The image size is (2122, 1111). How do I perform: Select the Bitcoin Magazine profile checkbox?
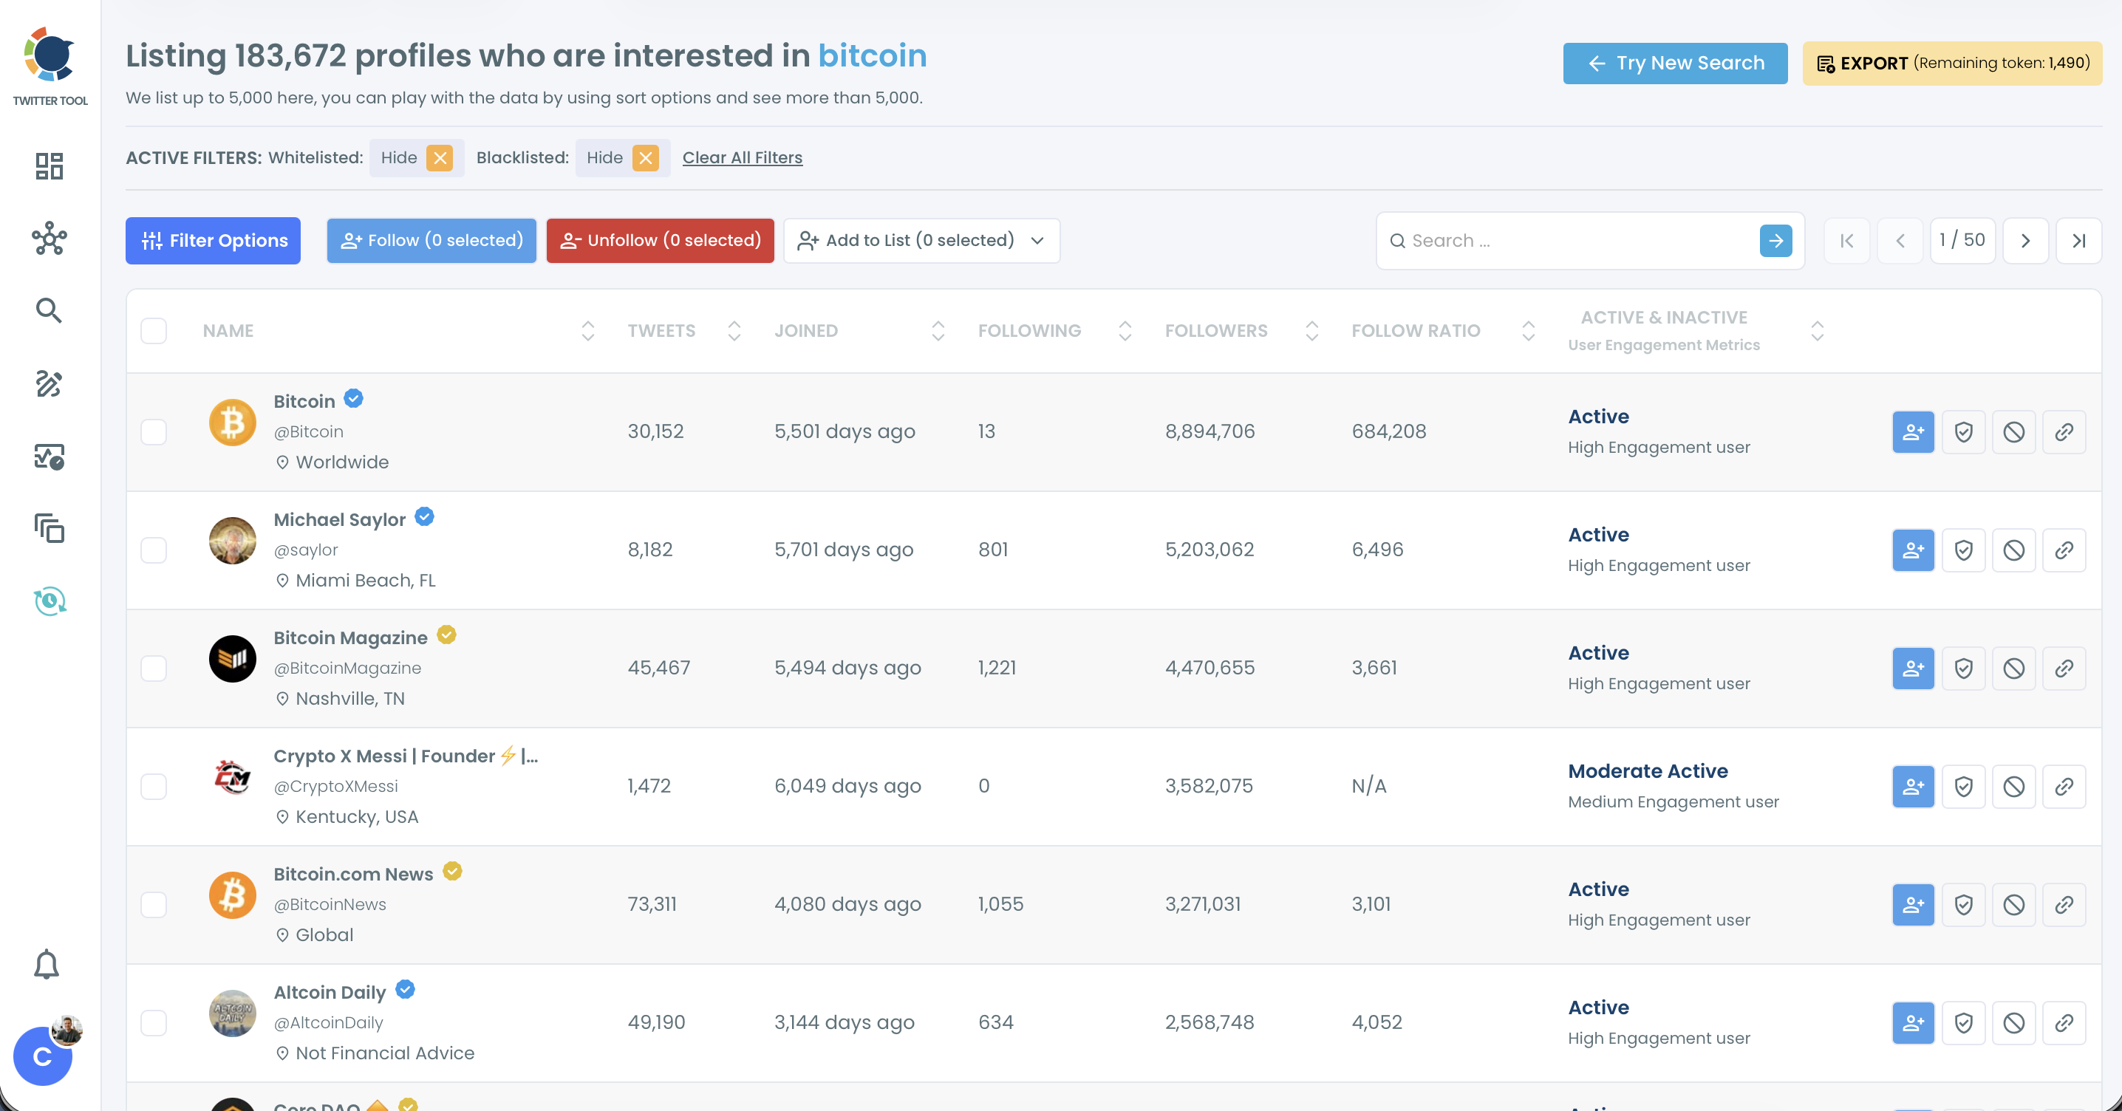click(153, 668)
